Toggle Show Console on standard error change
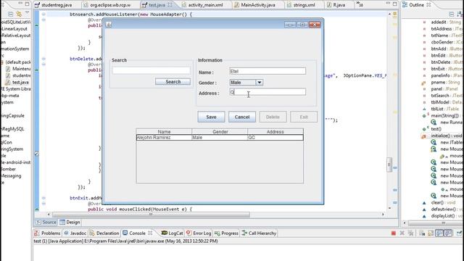The height and width of the screenshot is (261, 464). pyautogui.click(x=448, y=233)
